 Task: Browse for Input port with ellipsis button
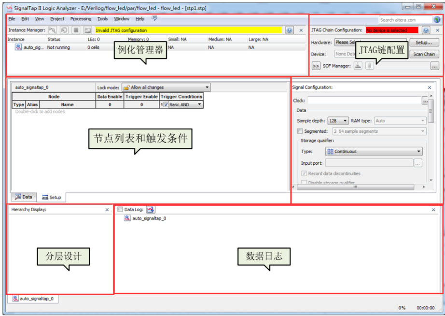[x=418, y=163]
